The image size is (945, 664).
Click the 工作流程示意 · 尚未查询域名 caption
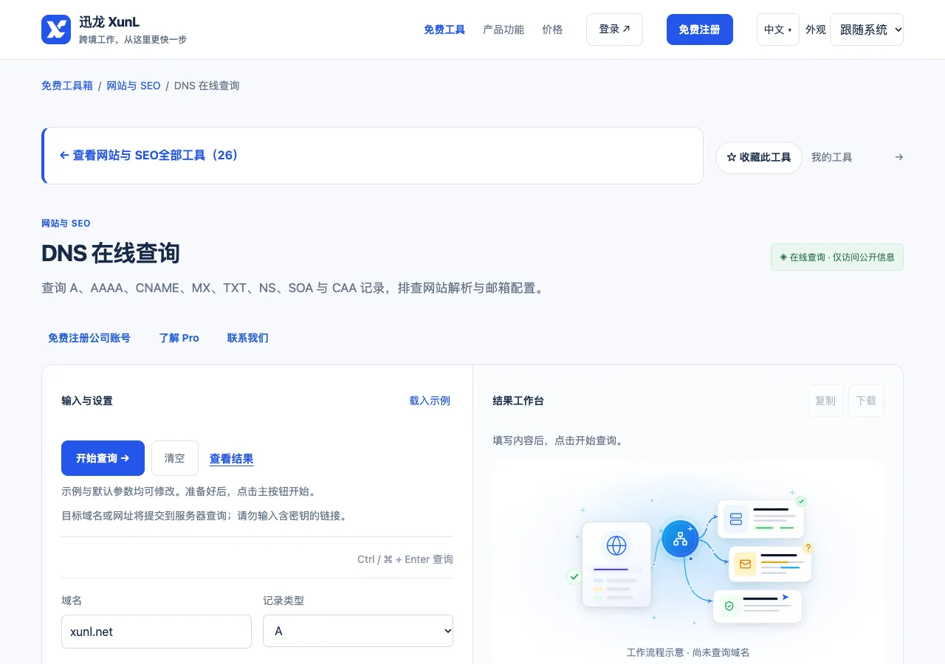click(688, 652)
